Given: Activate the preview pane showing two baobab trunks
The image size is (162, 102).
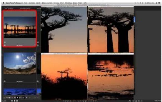Looking at the screenshot, I should [x=111, y=30].
